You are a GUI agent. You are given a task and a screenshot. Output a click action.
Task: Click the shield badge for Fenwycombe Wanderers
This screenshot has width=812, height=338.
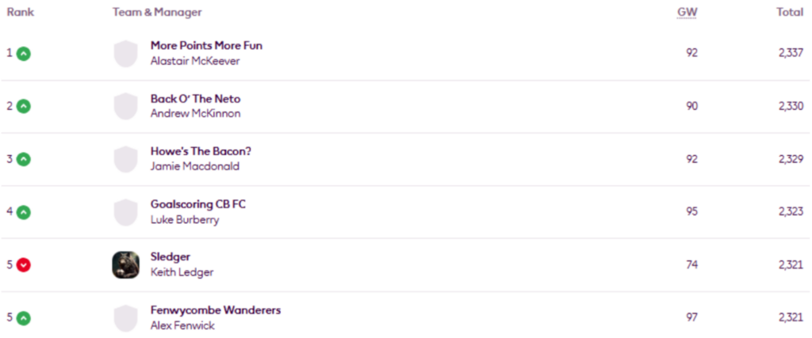click(x=126, y=318)
